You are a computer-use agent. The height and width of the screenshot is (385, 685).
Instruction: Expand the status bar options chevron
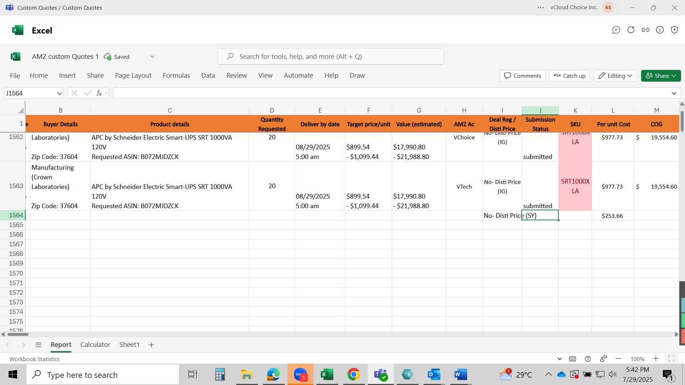[x=560, y=359]
